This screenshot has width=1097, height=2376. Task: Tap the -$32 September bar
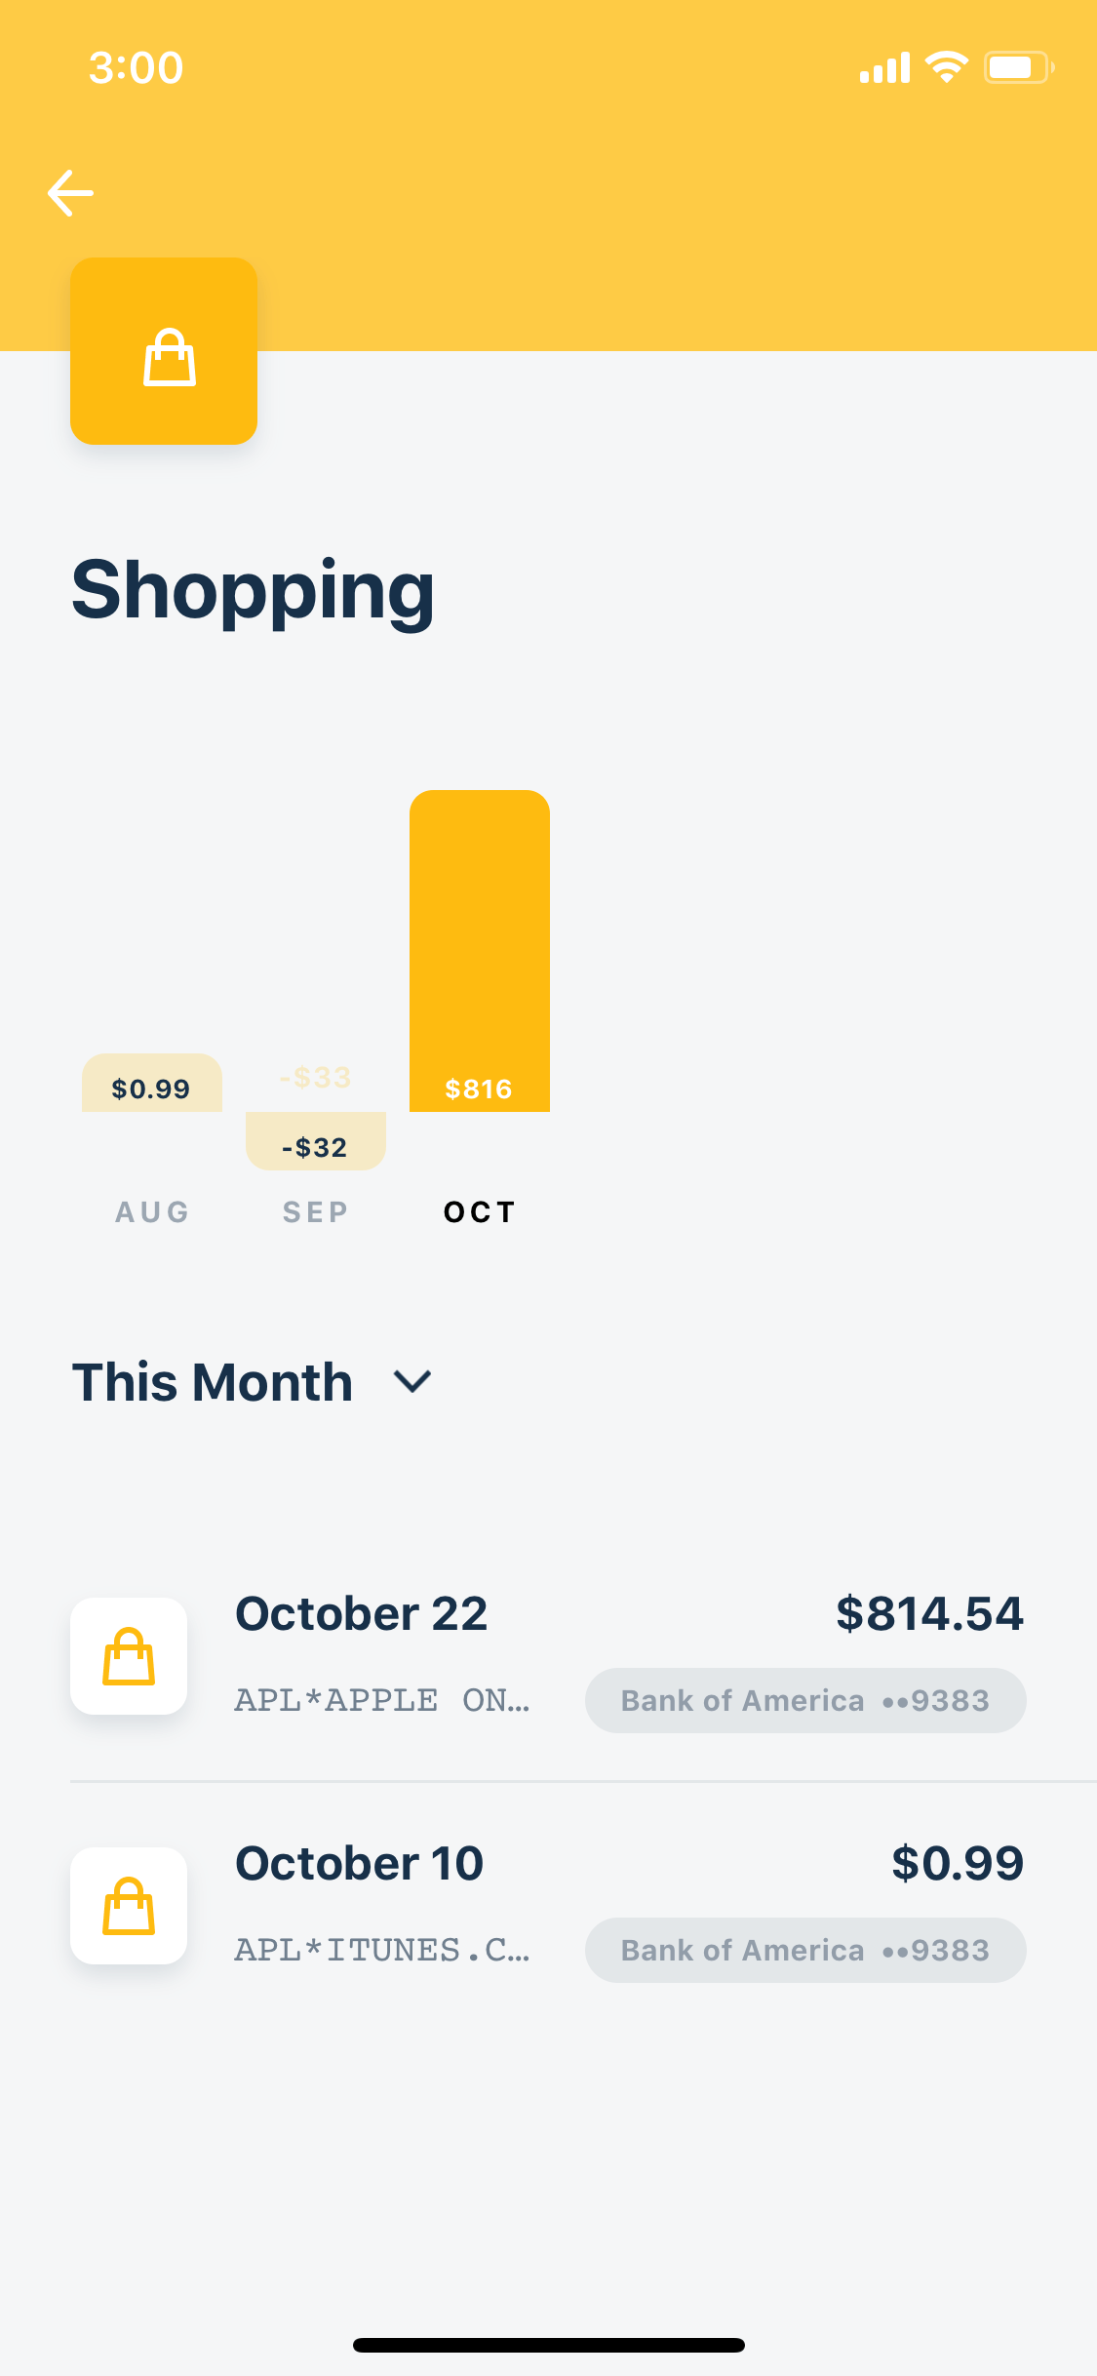point(316,1141)
